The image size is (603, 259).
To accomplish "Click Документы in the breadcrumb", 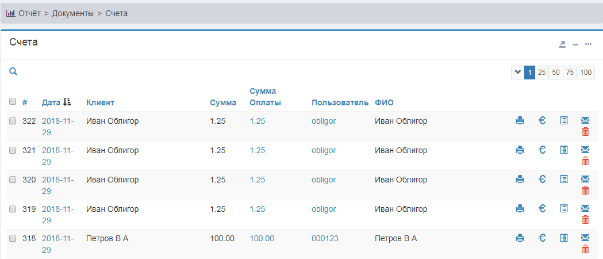I will pos(73,13).
